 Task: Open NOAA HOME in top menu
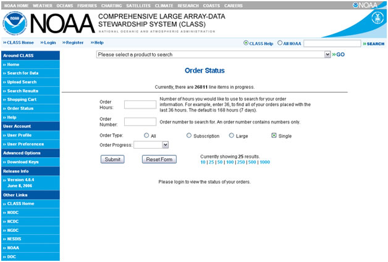[x=16, y=6]
